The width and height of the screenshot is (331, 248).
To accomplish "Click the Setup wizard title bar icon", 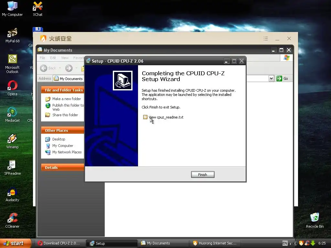I will tap(88, 61).
